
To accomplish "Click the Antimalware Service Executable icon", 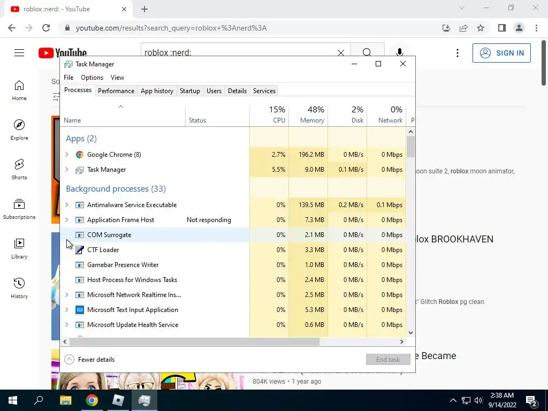I will coord(80,205).
